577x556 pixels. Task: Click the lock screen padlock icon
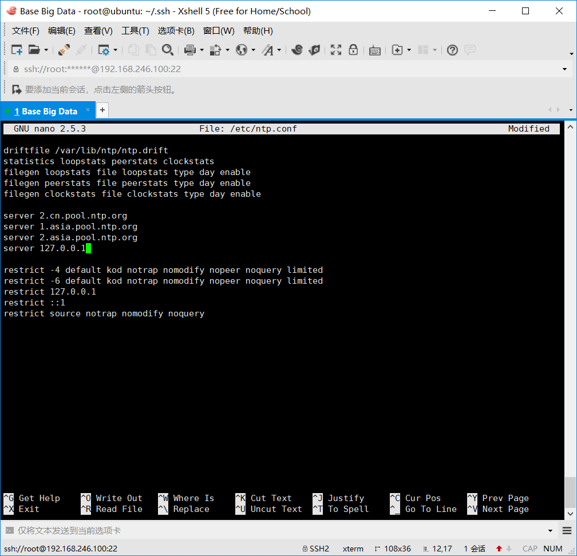(353, 50)
